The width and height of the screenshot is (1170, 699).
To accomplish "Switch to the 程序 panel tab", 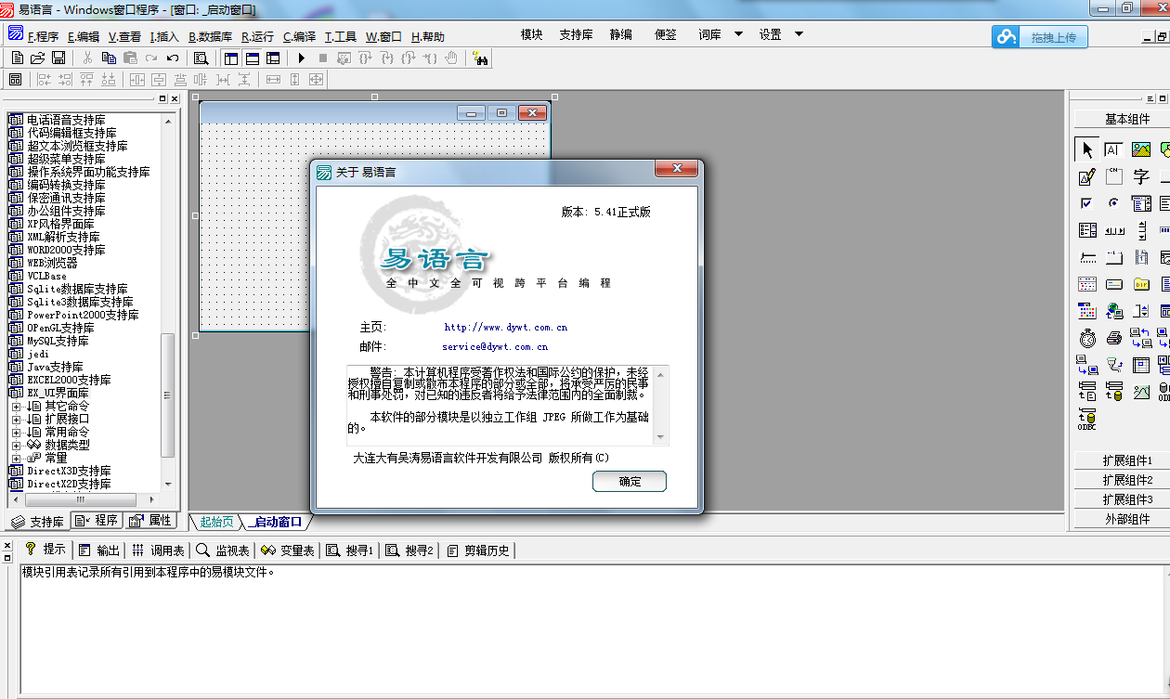I will (x=97, y=521).
